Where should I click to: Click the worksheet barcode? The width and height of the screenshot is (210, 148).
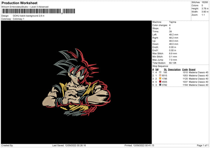tap(38, 11)
